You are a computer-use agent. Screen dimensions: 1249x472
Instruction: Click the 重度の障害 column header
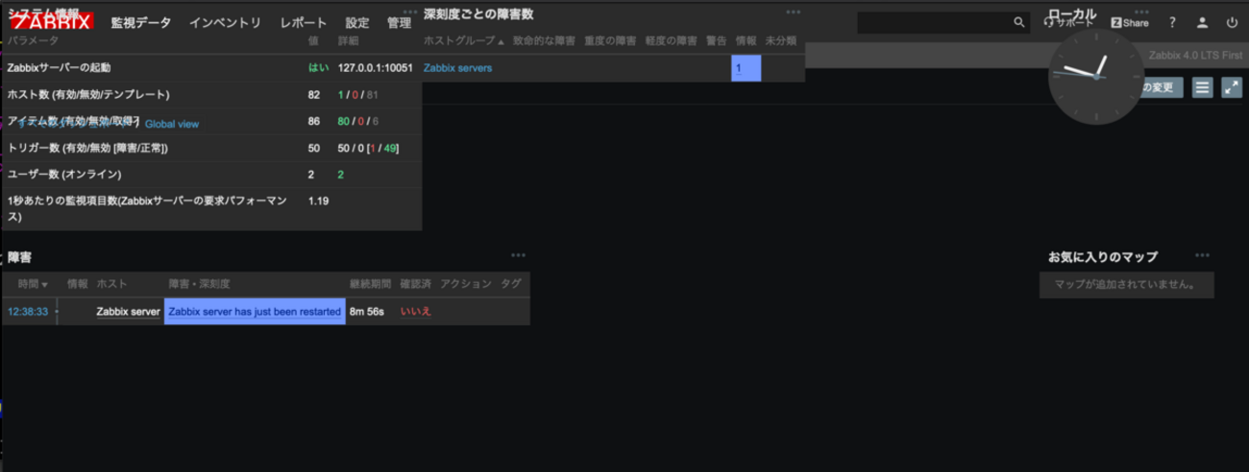coord(609,41)
